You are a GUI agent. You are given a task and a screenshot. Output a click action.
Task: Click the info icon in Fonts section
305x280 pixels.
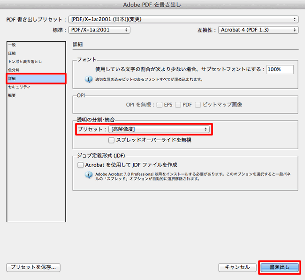point(89,79)
